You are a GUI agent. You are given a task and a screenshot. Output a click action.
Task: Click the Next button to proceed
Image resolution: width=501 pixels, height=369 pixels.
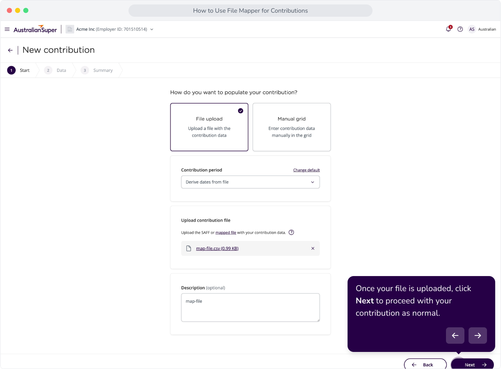click(472, 364)
